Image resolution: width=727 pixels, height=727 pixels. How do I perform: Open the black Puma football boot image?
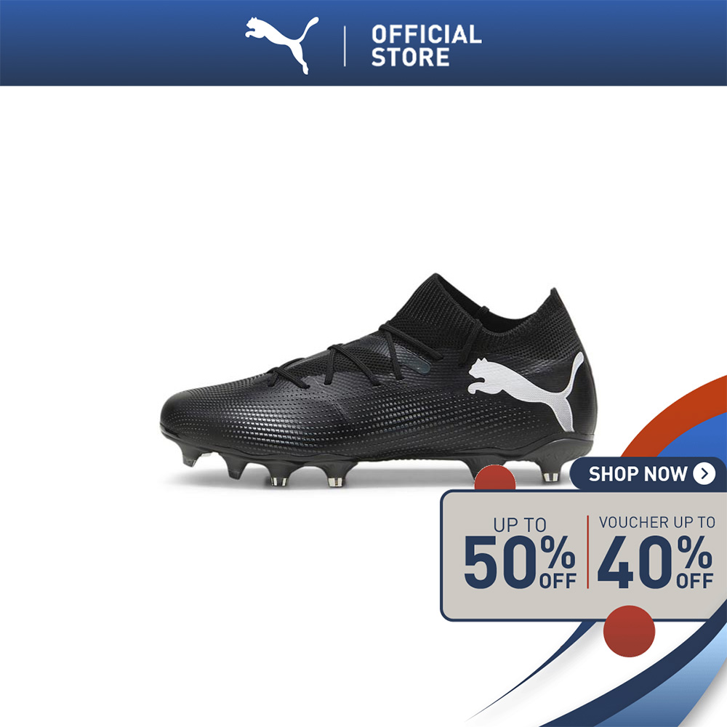click(x=378, y=380)
